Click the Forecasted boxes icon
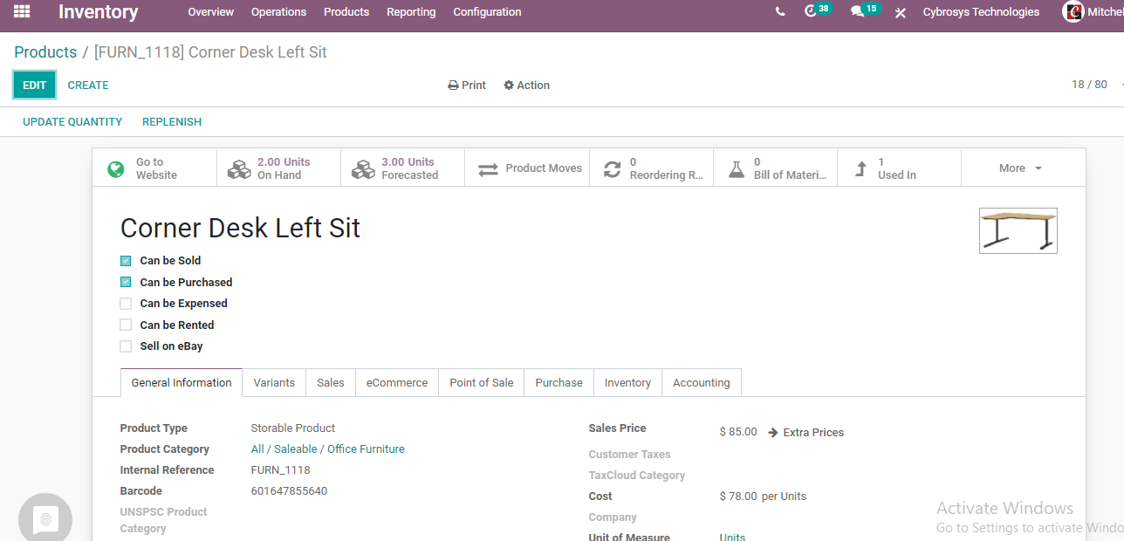 363,169
